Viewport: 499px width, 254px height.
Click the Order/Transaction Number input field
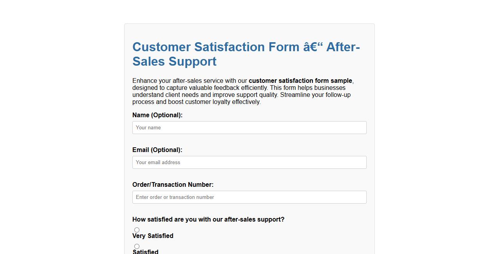coord(249,197)
